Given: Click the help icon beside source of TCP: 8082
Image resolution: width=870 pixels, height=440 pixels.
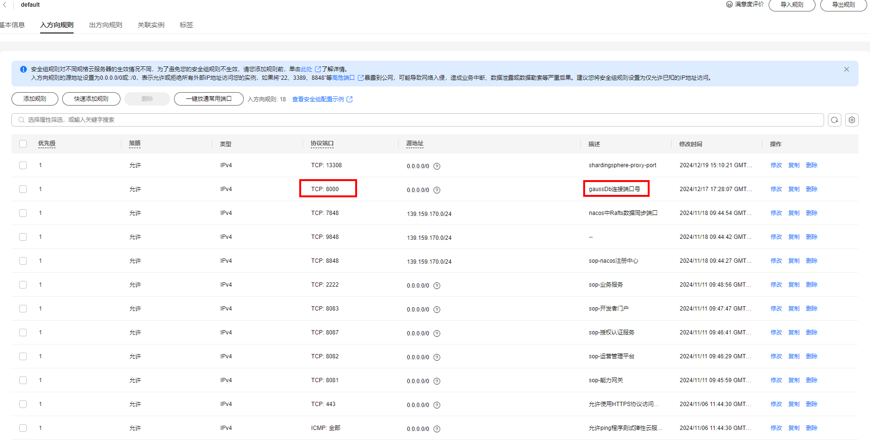Looking at the screenshot, I should pos(437,357).
